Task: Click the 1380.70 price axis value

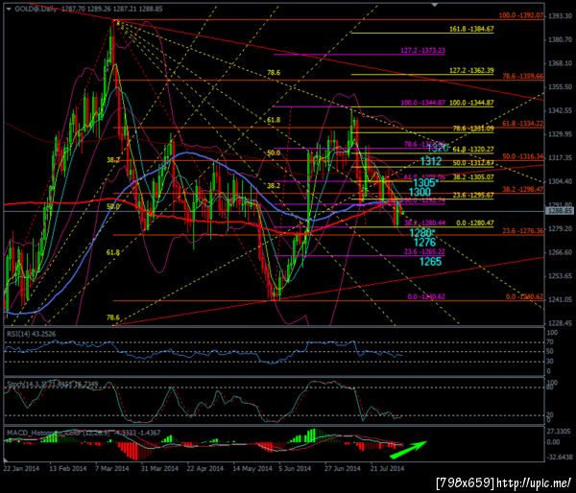Action: (560, 39)
